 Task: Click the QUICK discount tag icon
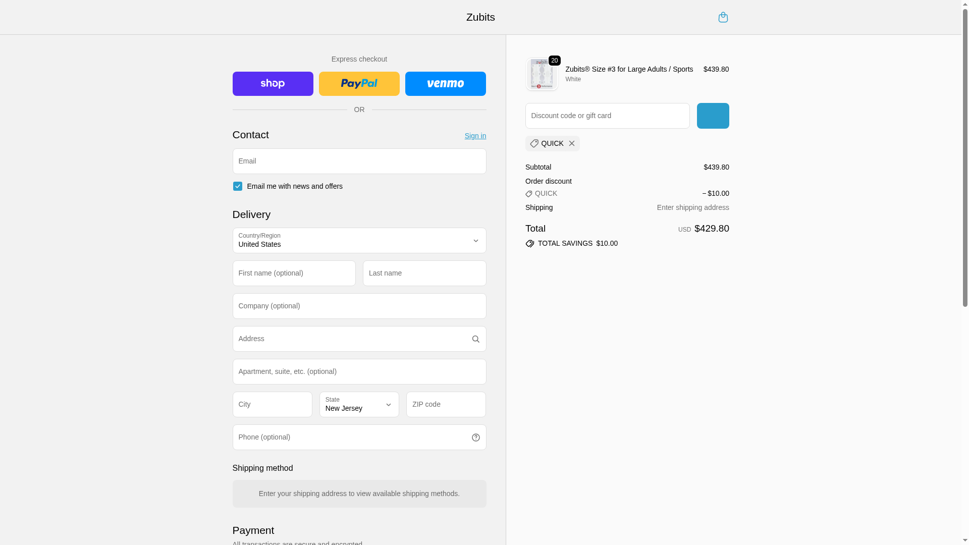(534, 144)
